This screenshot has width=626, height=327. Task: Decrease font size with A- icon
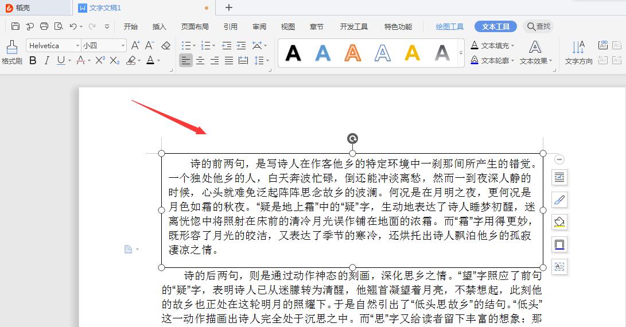pyautogui.click(x=150, y=45)
